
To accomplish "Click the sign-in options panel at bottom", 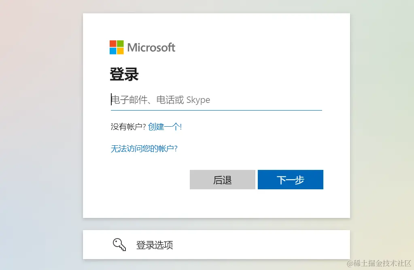I will (x=216, y=245).
